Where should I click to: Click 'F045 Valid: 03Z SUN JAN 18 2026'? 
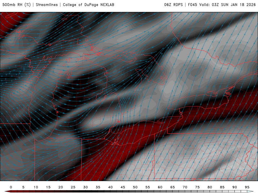(x=222, y=5)
